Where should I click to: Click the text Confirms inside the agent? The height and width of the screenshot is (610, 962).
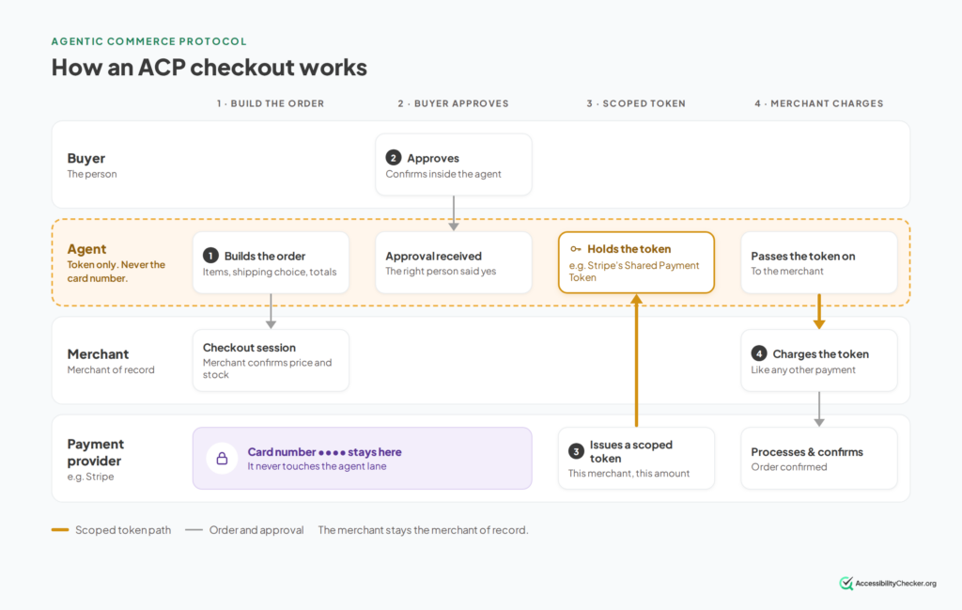click(443, 174)
